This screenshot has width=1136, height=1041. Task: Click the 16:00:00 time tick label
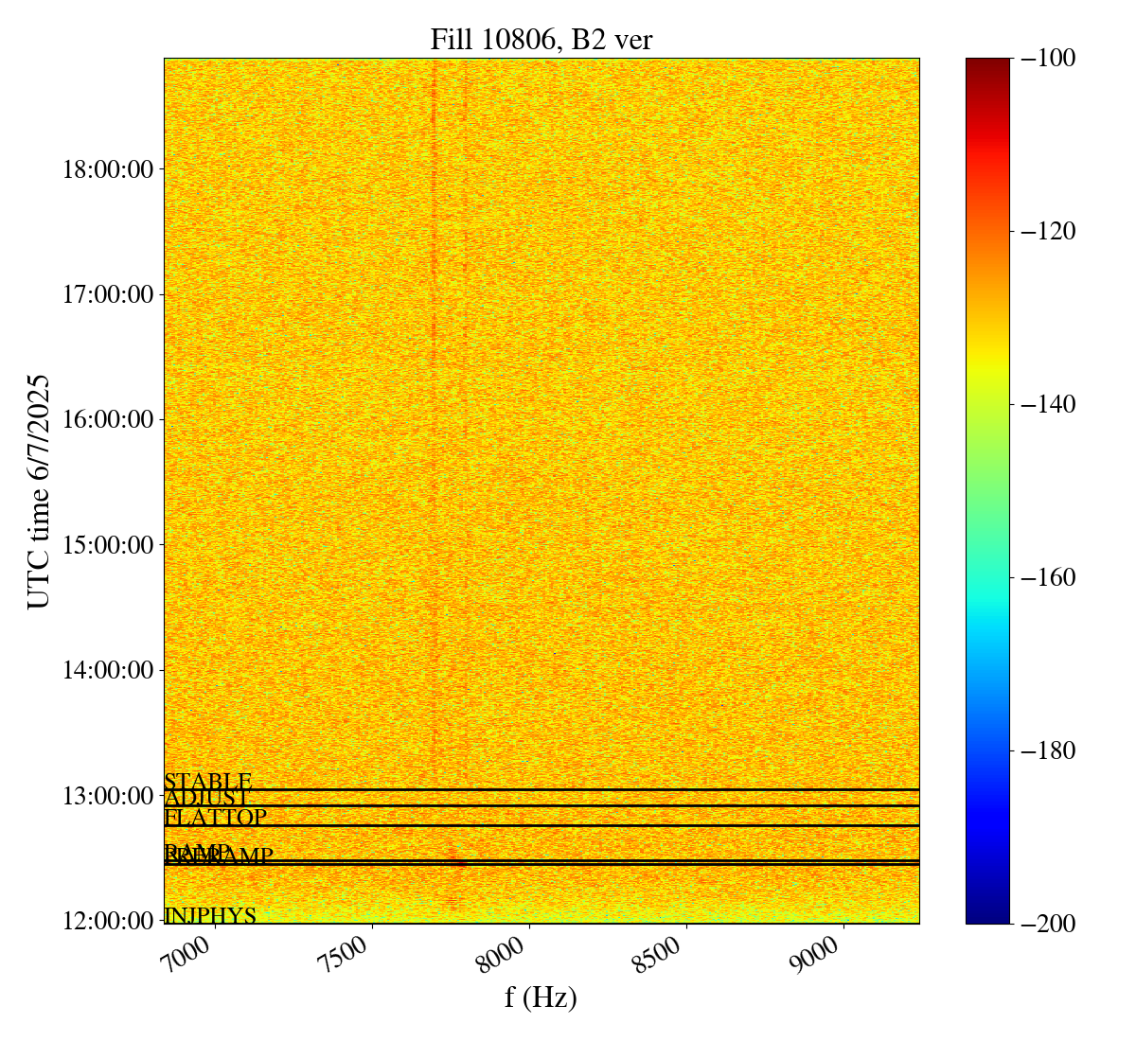pyautogui.click(x=107, y=420)
